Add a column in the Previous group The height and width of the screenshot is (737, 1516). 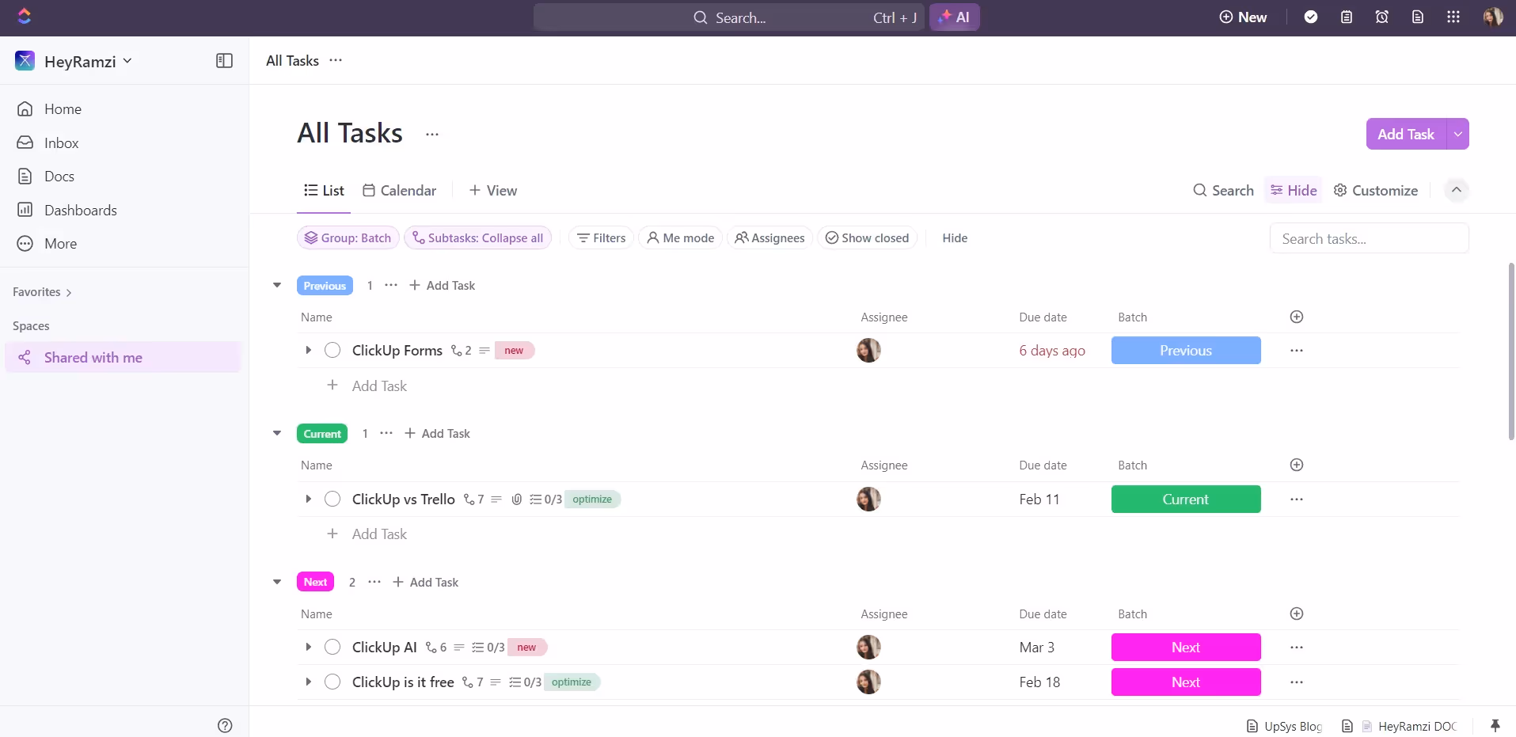pyautogui.click(x=1296, y=317)
